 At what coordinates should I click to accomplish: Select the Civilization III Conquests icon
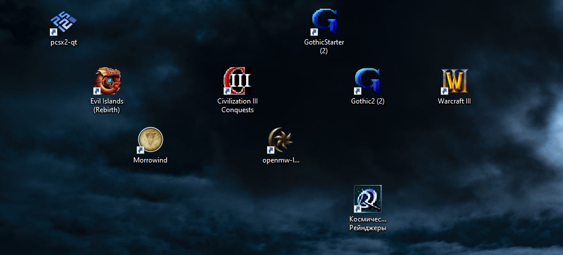[x=237, y=81]
